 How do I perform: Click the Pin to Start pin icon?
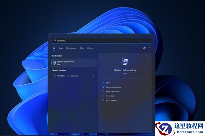[x=103, y=96]
